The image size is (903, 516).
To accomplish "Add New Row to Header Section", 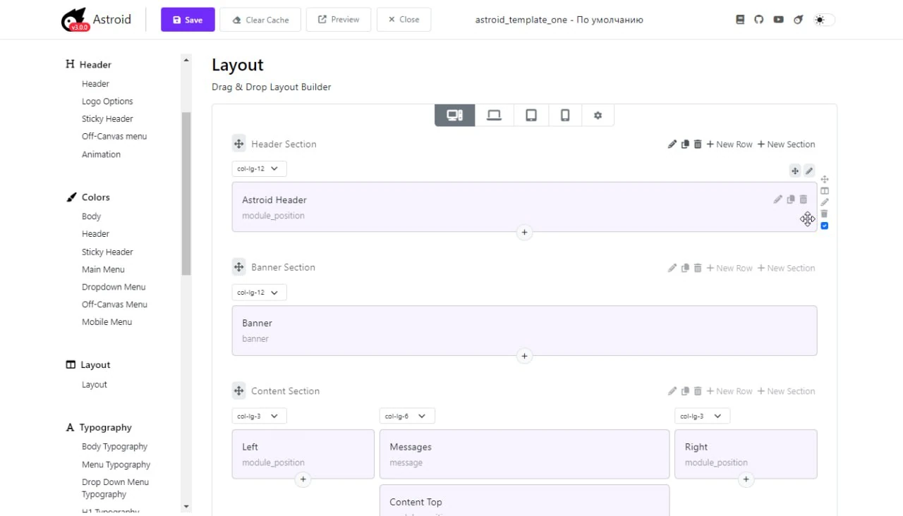I will (x=729, y=145).
